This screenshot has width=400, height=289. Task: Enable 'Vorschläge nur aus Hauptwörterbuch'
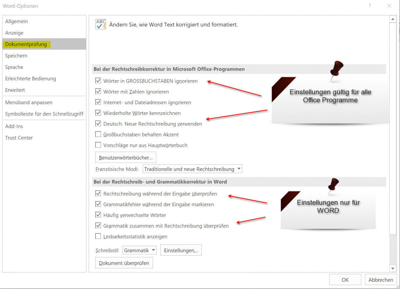click(x=98, y=145)
